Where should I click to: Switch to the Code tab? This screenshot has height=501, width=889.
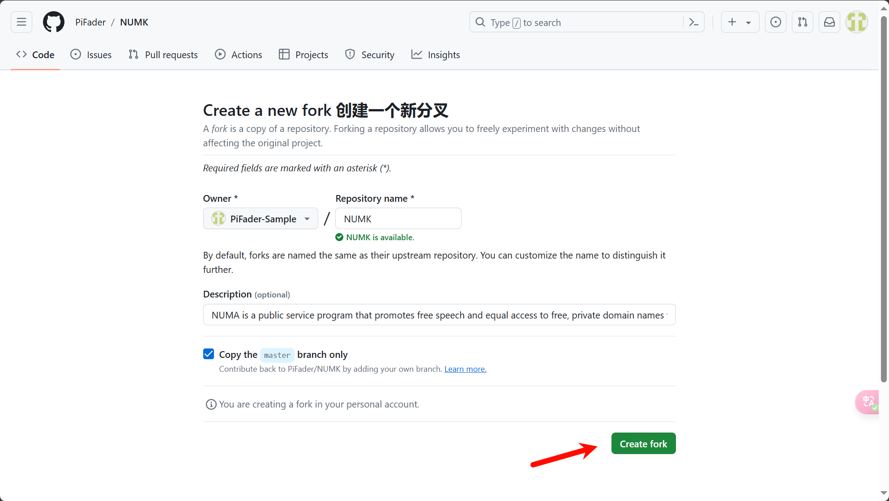tap(35, 55)
